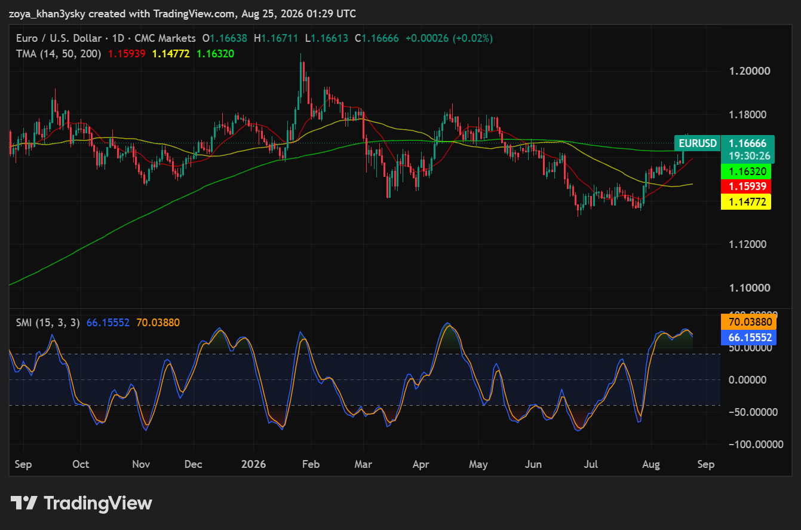This screenshot has height=530, width=801.
Task: Click the "Nov" time axis label
Action: (x=141, y=464)
